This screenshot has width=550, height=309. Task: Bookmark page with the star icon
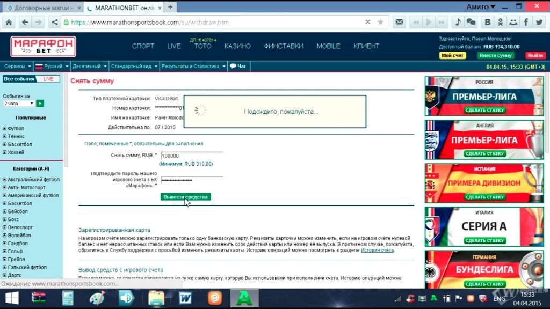tap(381, 22)
